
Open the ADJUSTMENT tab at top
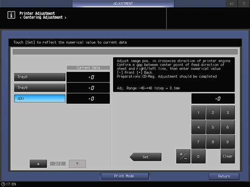click(x=123, y=3)
